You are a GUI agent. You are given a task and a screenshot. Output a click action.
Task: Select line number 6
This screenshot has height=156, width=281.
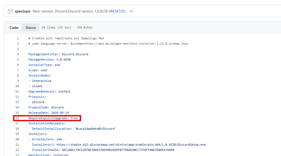[18, 65]
